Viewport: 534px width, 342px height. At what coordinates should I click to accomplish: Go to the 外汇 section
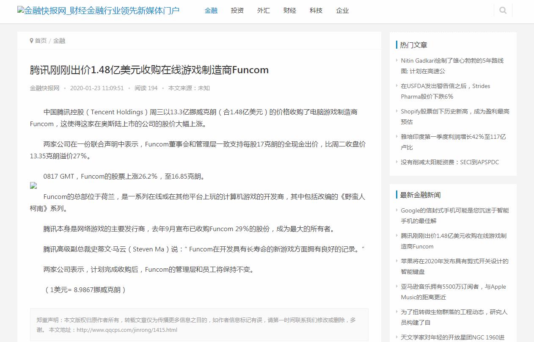[264, 11]
